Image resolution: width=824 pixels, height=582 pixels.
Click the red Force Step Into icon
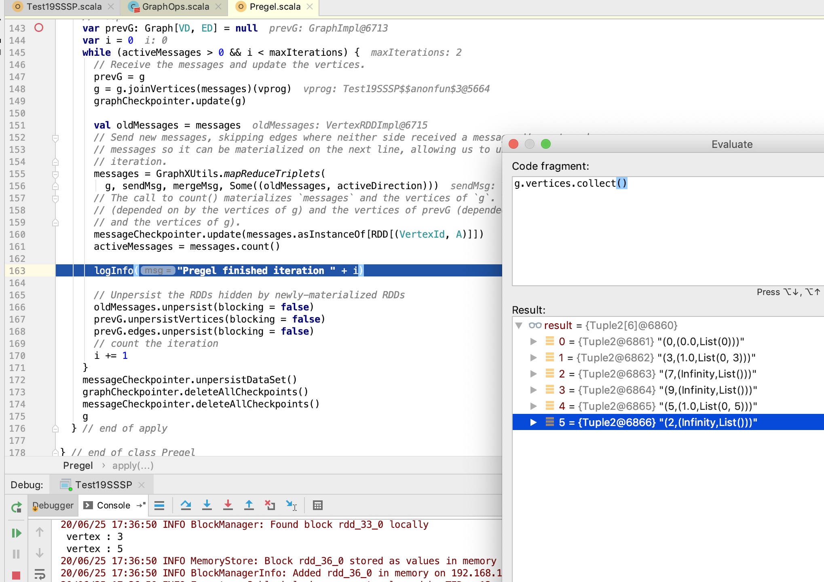pyautogui.click(x=228, y=505)
